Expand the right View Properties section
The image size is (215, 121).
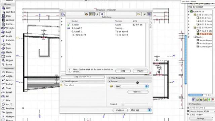(x=109, y=78)
